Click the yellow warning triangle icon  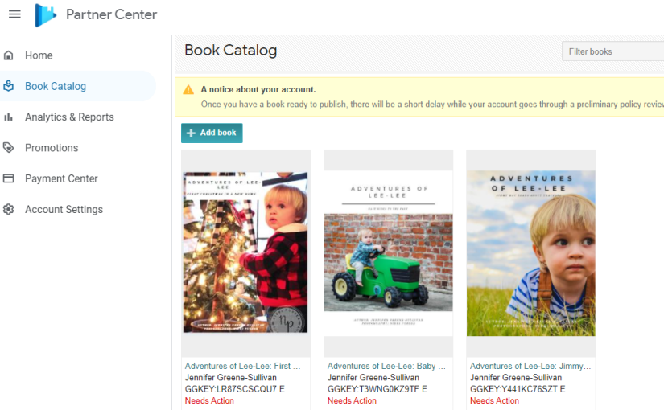188,90
